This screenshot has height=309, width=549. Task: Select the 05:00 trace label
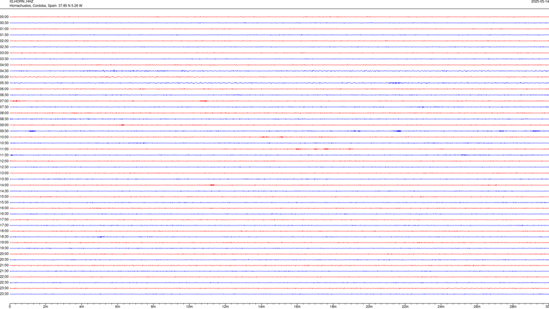coord(4,77)
